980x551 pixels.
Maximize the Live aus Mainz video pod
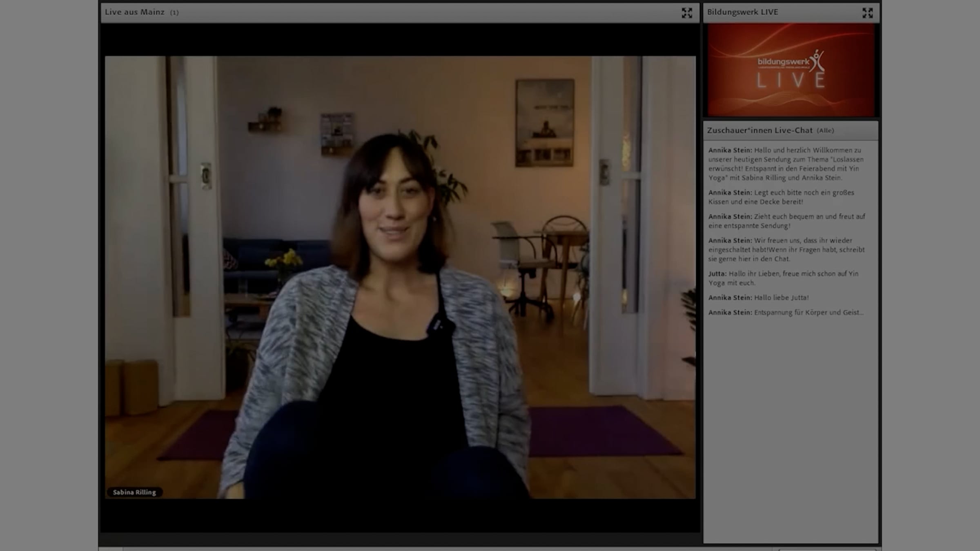pyautogui.click(x=686, y=13)
